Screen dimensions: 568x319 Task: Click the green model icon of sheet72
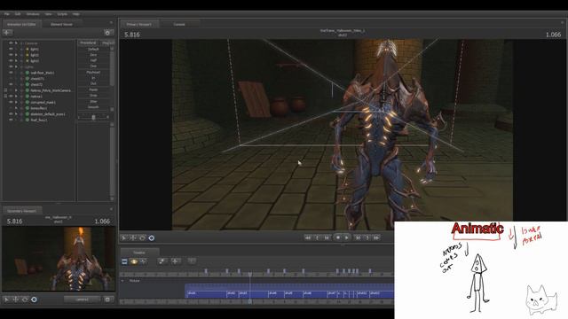coord(28,84)
